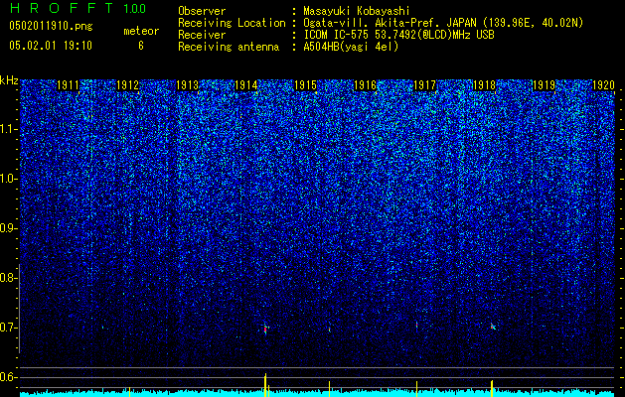Click the 0.8 kHz axis label
Screen dimensions: 625x397
[x=8, y=278]
